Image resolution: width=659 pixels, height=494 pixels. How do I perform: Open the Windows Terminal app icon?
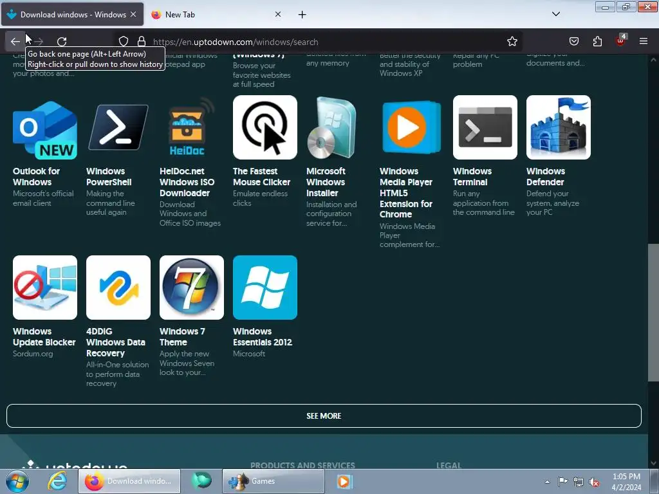click(485, 127)
